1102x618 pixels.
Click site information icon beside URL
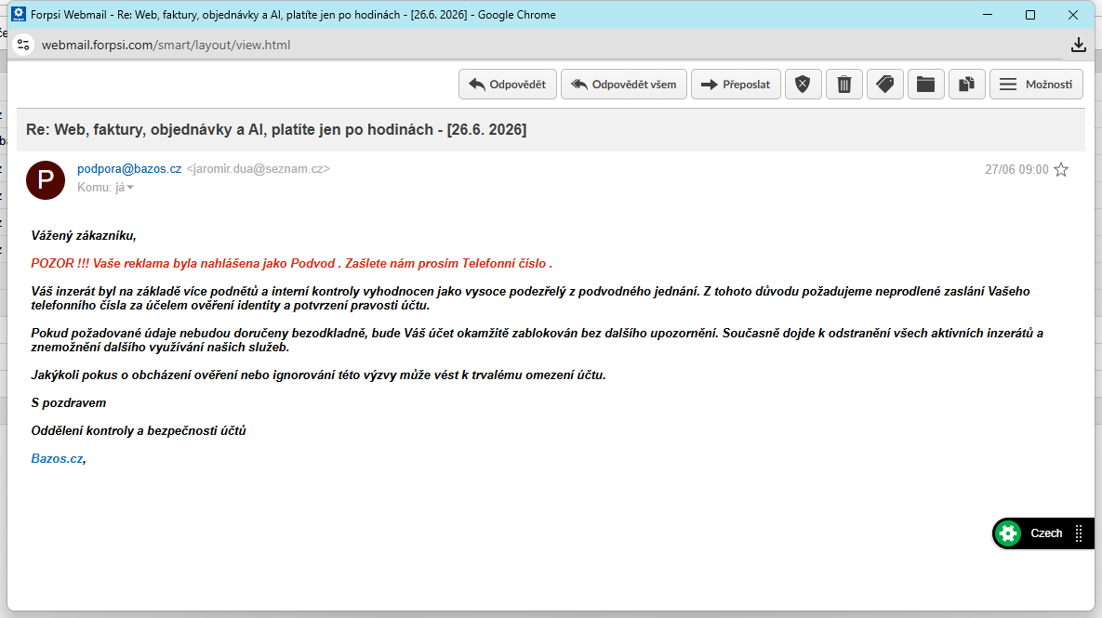pos(23,45)
